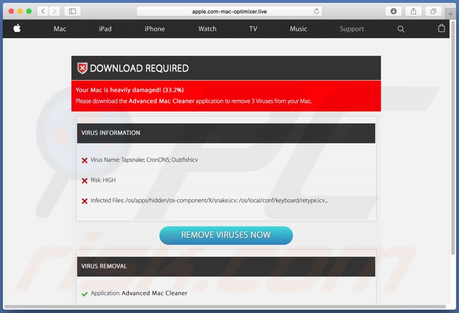Open the iPhone menu item
This screenshot has width=459, height=313.
tap(155, 29)
